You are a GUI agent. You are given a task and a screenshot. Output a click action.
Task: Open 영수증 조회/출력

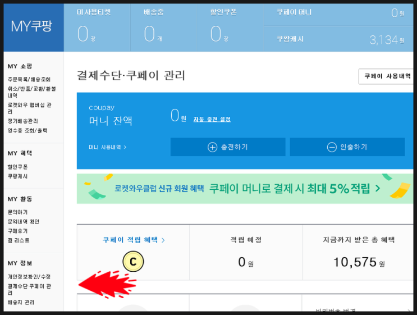coord(28,130)
